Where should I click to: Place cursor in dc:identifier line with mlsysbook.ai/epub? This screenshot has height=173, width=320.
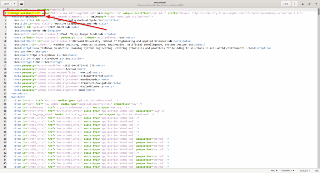coord(67,20)
